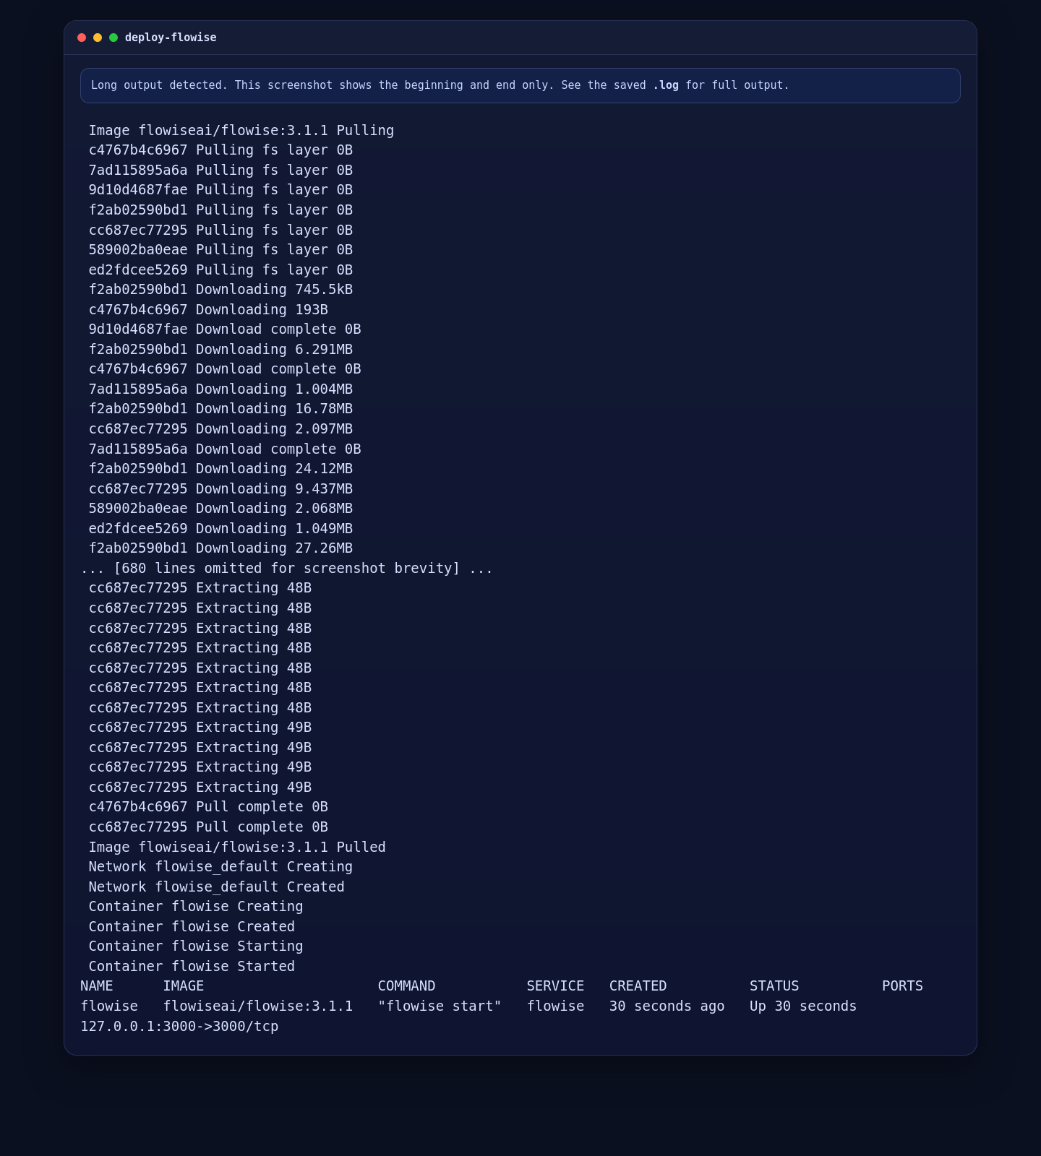The height and width of the screenshot is (1156, 1041).
Task: Click 'cc687ec77295 Downloading 2.097MB' line
Action: coord(220,429)
